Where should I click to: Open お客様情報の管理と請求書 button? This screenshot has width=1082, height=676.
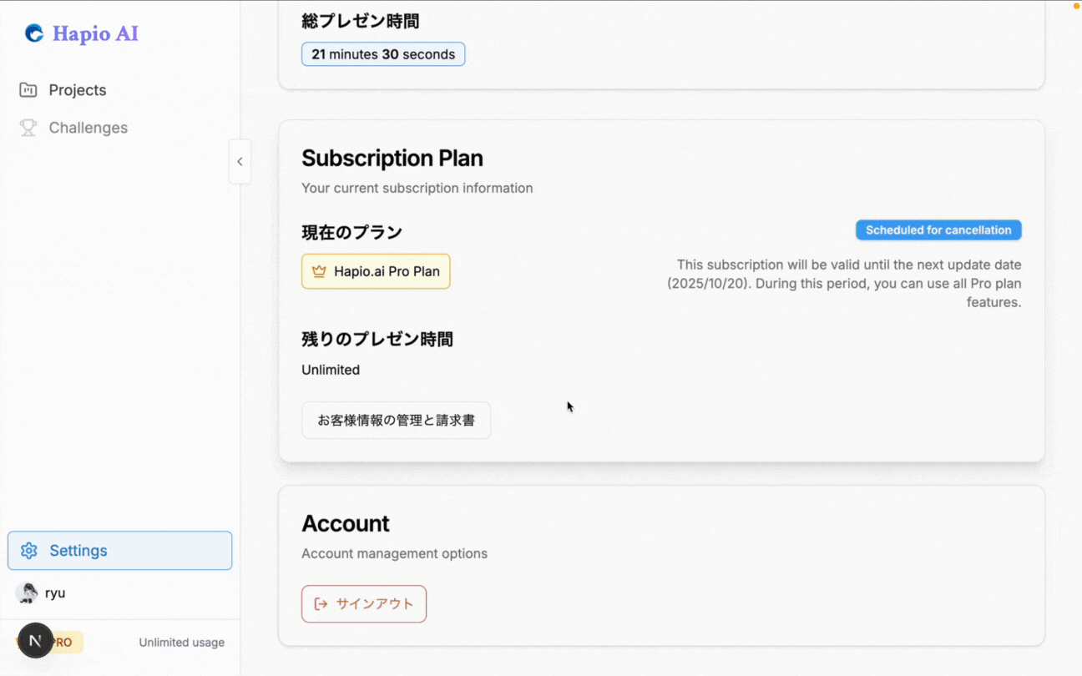[x=396, y=421]
